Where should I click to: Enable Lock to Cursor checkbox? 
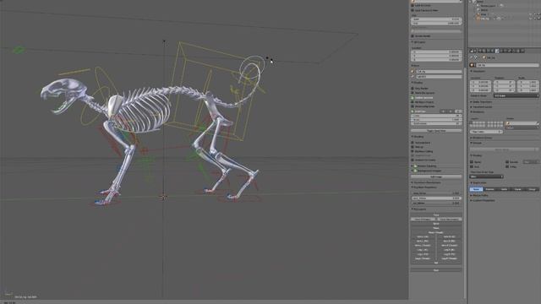(413, 6)
